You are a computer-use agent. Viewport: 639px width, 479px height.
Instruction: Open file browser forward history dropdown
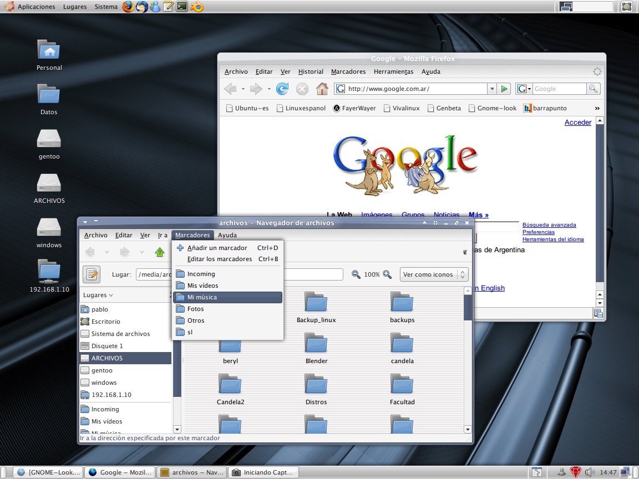point(142,252)
